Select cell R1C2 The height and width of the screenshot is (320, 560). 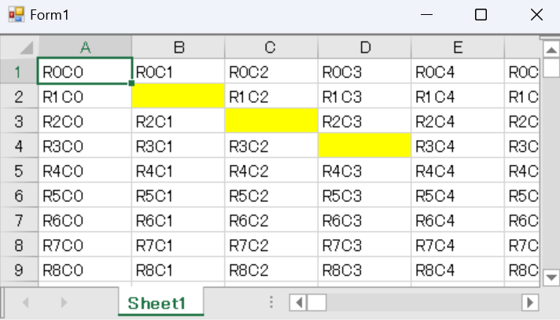point(271,97)
